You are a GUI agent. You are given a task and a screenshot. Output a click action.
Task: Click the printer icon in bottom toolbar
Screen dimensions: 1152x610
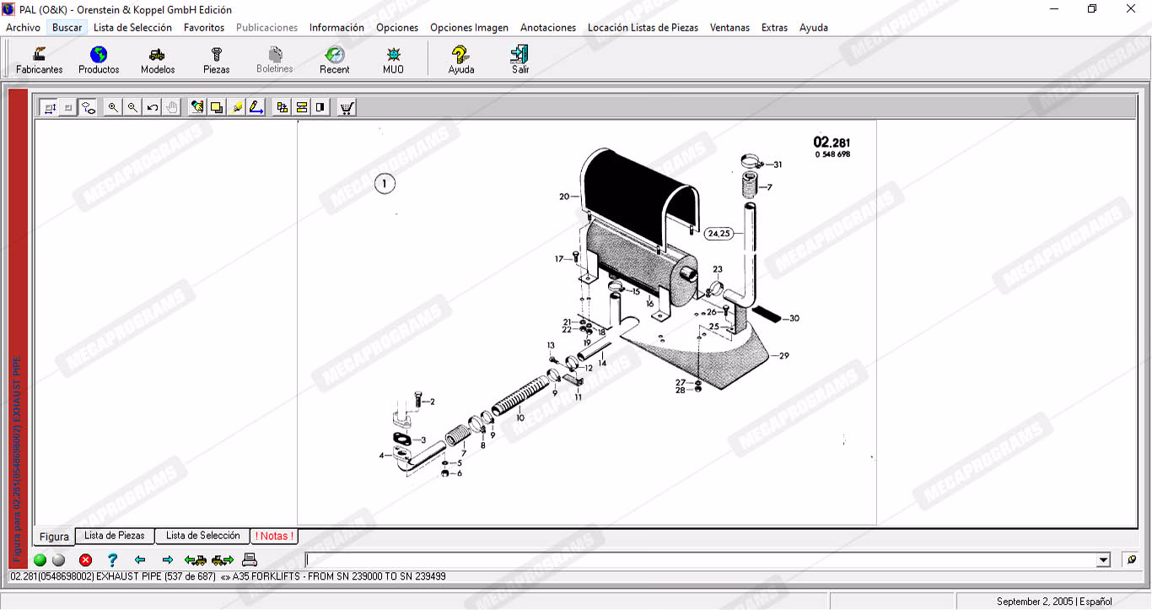249,559
